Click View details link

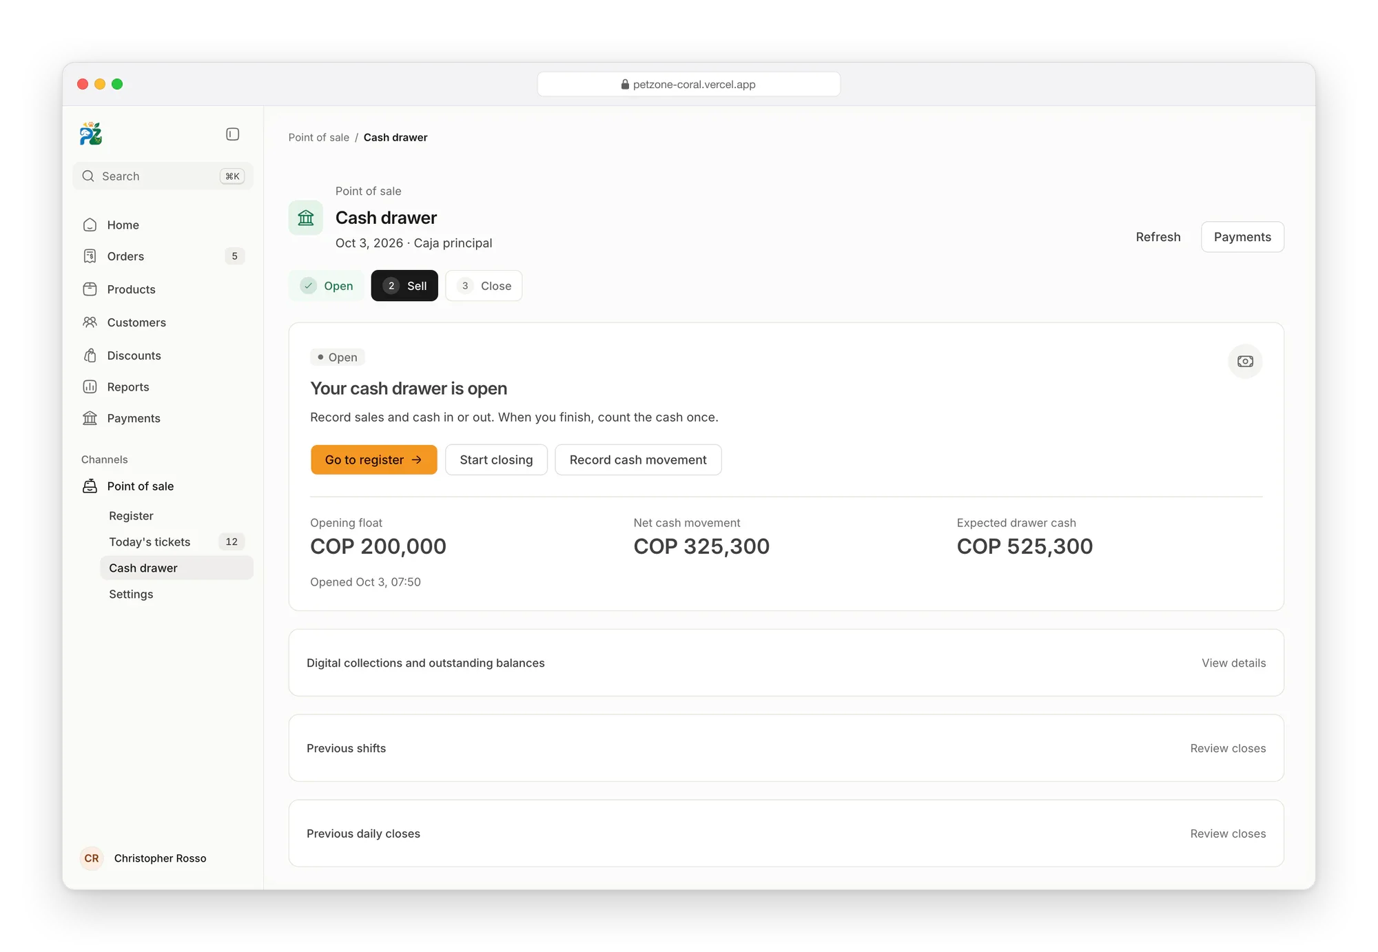coord(1233,663)
